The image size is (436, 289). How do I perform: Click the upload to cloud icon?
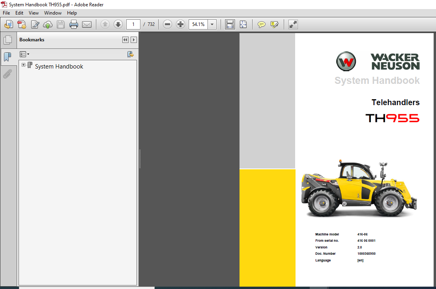pos(48,24)
